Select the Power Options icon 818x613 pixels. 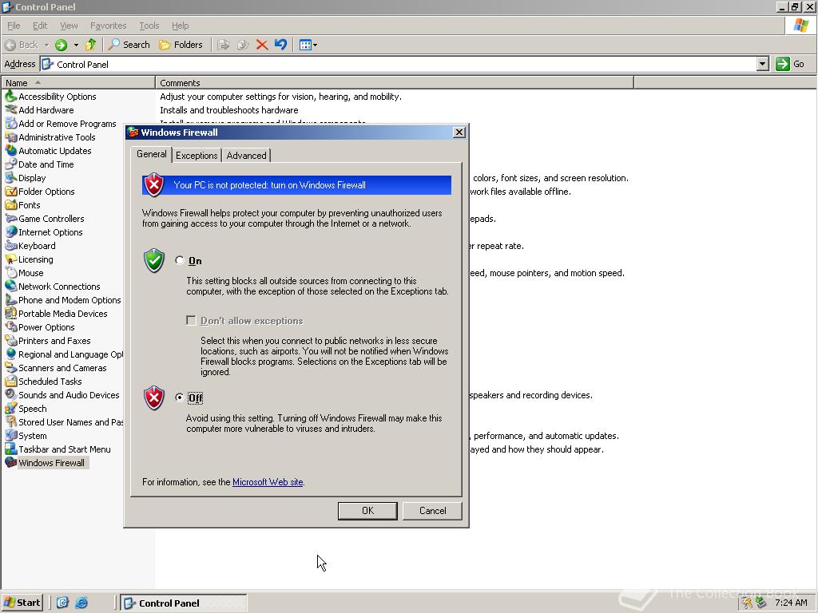[10, 326]
